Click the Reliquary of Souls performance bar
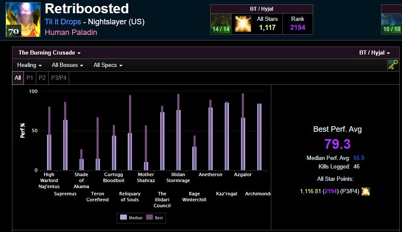 [130, 133]
